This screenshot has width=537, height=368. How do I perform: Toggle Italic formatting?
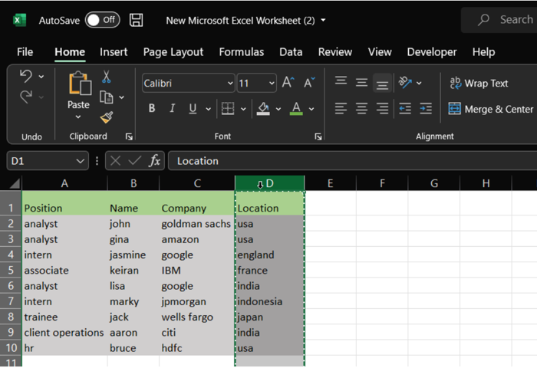point(172,109)
